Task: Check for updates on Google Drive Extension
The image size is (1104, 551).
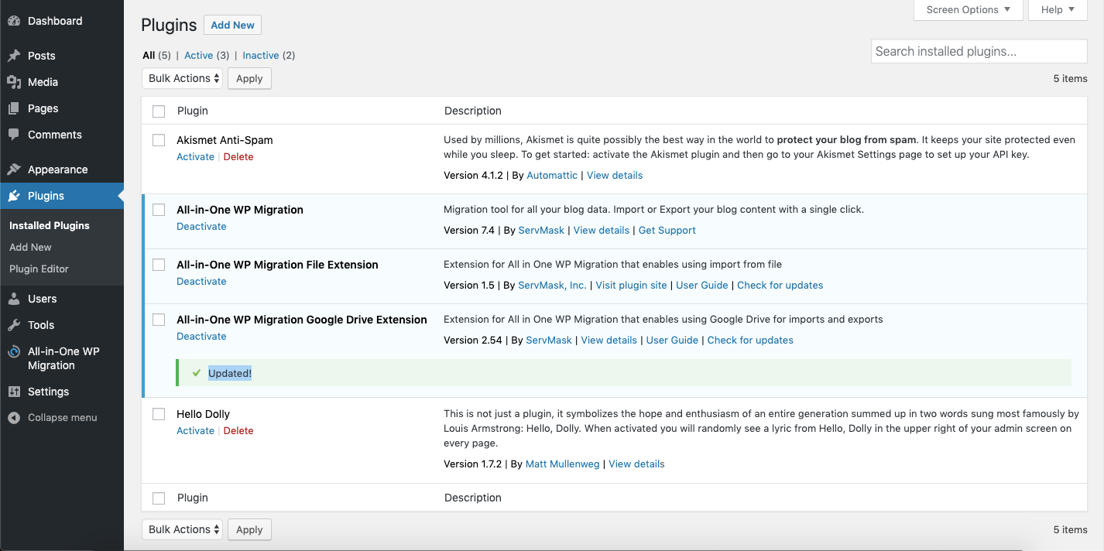Action: (x=750, y=341)
